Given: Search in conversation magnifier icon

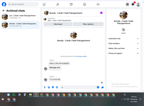Looking at the screenshot, I should click(124, 30).
